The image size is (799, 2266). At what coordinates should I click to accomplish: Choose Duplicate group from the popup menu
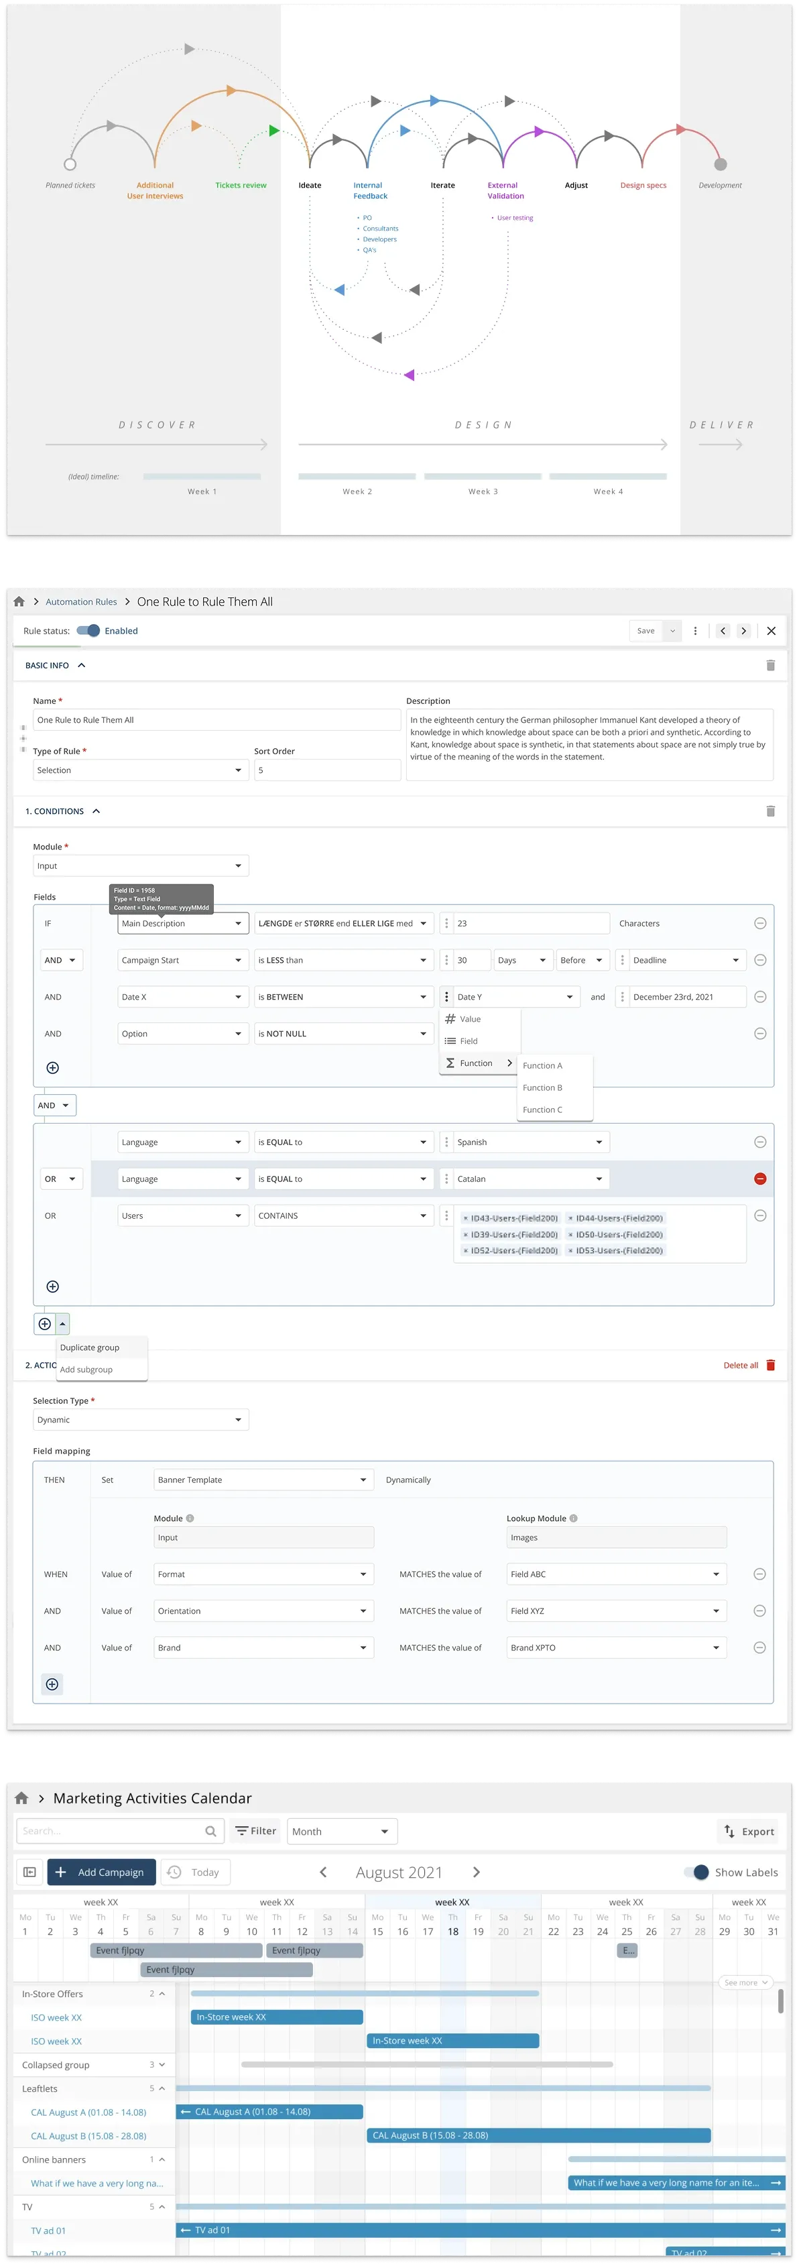tap(90, 1348)
